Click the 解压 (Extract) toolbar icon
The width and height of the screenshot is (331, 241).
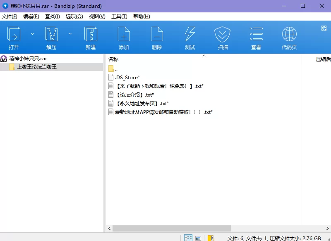click(51, 35)
